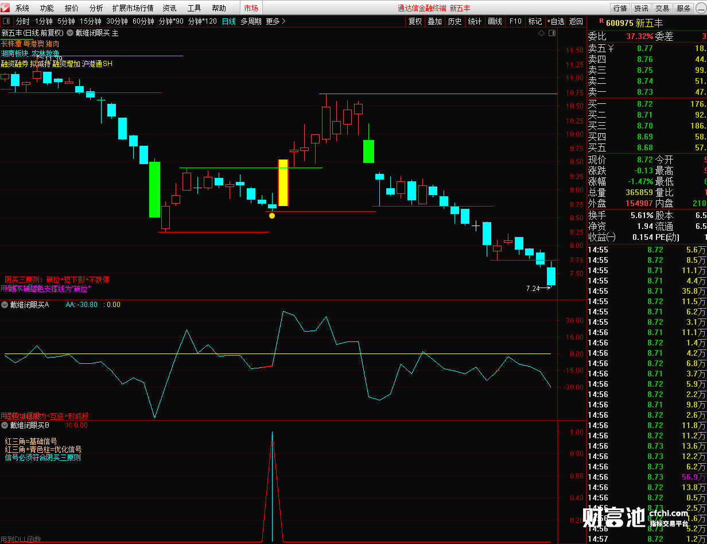Click the 买五 price 8.68
The height and width of the screenshot is (544, 707).
click(645, 147)
